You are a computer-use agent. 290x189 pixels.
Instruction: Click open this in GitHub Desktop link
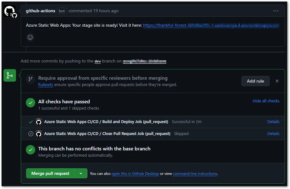pos(135,174)
